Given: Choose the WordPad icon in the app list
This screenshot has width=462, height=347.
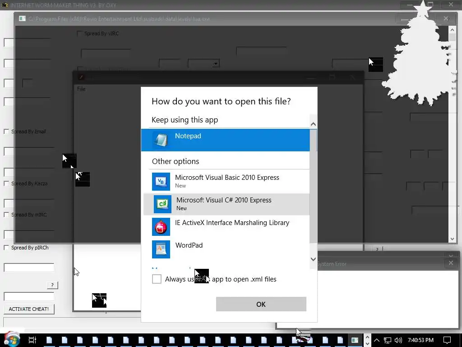Looking at the screenshot, I should tap(161, 249).
